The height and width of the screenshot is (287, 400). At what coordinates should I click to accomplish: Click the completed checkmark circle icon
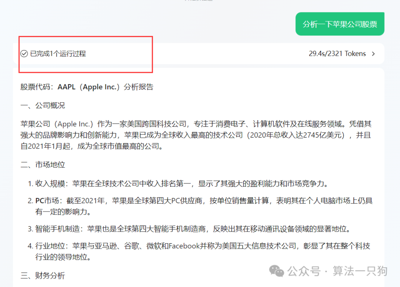point(24,54)
